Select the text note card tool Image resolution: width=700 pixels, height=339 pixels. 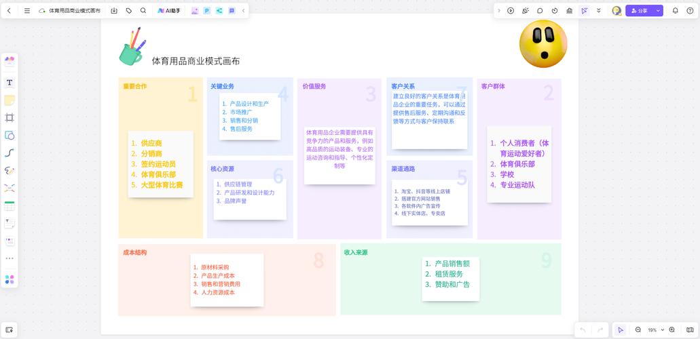(10, 223)
